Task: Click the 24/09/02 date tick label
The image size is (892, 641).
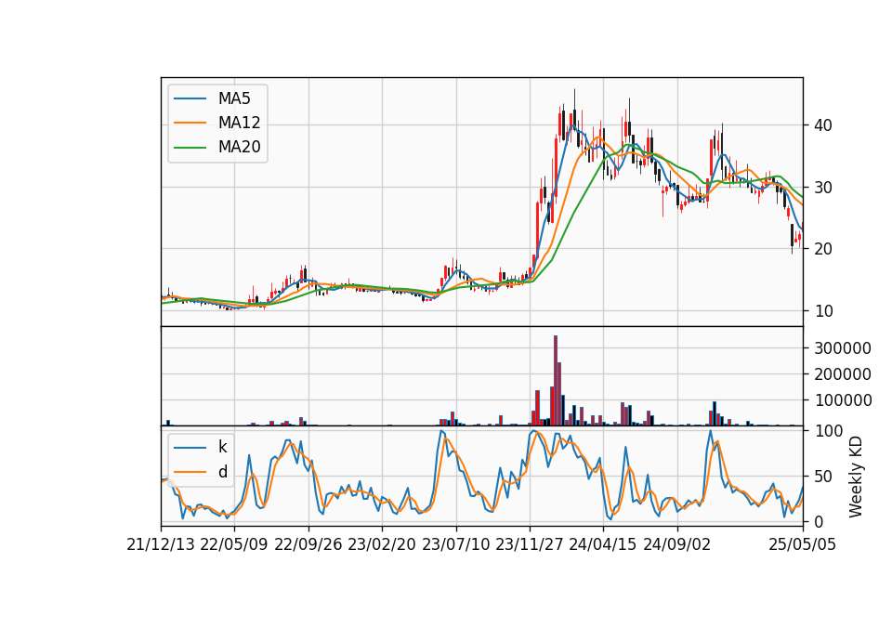Action: pyautogui.click(x=677, y=545)
